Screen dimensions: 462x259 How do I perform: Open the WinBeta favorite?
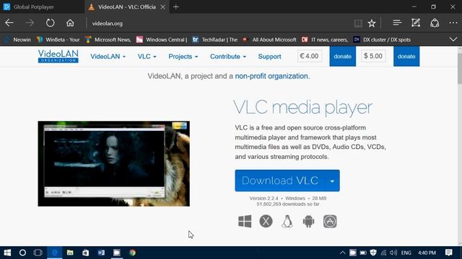tap(58, 40)
